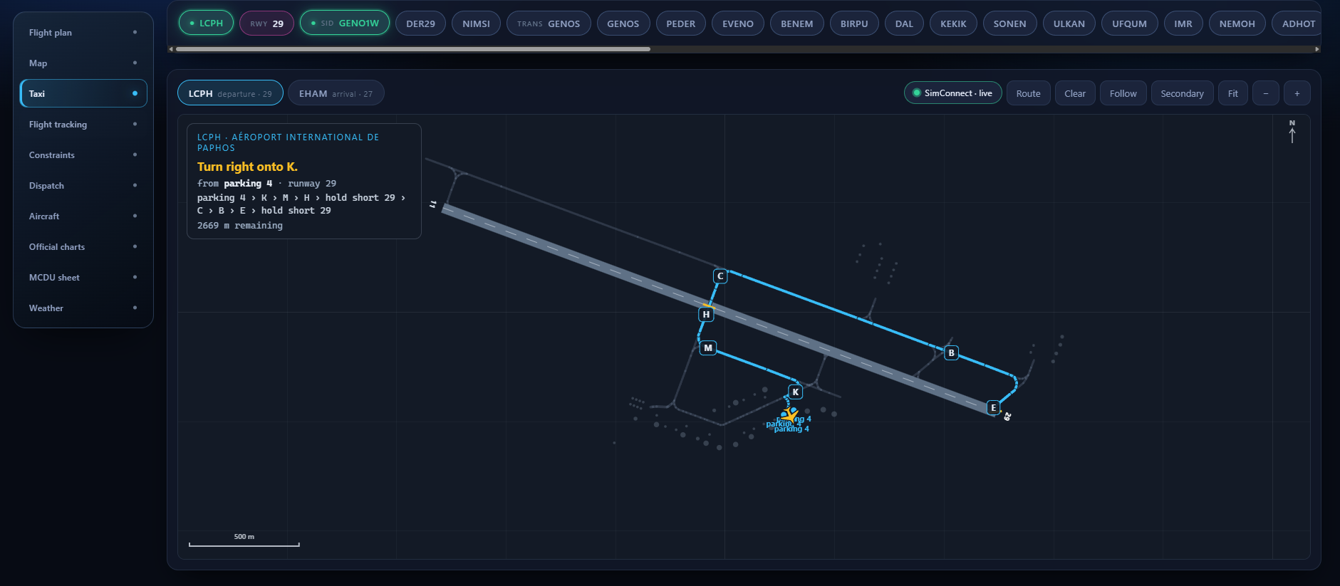Open the Map section
The height and width of the screenshot is (586, 1340).
tap(83, 63)
